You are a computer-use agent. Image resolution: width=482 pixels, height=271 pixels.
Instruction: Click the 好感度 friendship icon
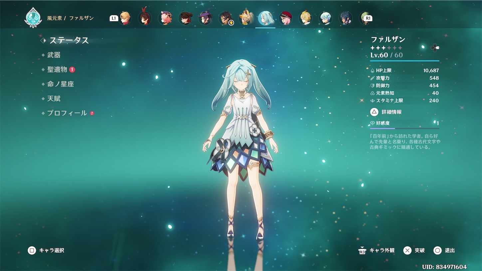point(372,123)
